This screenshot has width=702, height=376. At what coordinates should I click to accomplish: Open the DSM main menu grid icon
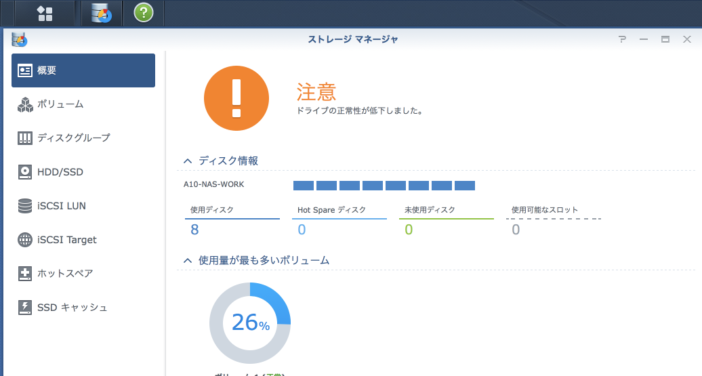tap(45, 13)
